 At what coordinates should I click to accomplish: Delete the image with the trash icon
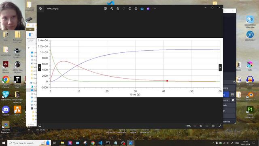[118, 9]
